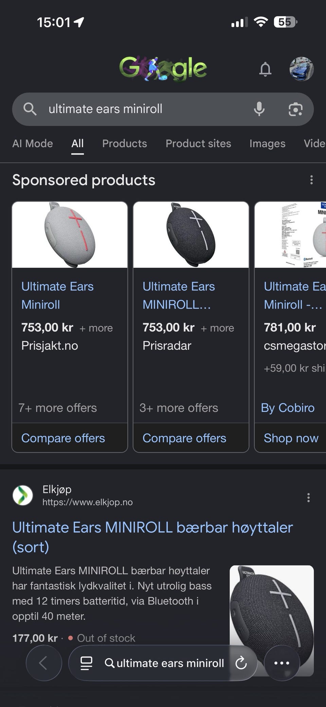Open Elkjøp MINIROLL bærbar høyttaler link

point(152,537)
